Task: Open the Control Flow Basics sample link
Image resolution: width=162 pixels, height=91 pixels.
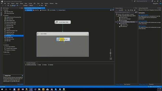Action: [143, 21]
